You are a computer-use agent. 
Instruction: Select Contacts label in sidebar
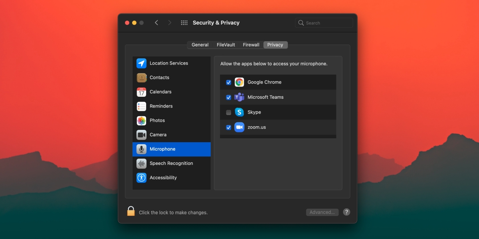click(159, 78)
